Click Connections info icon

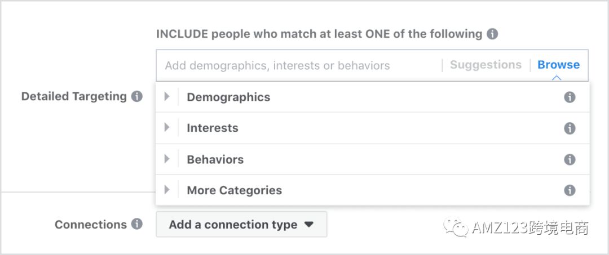136,224
